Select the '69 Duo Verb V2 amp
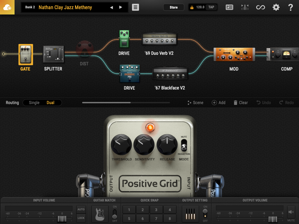 coord(159,39)
